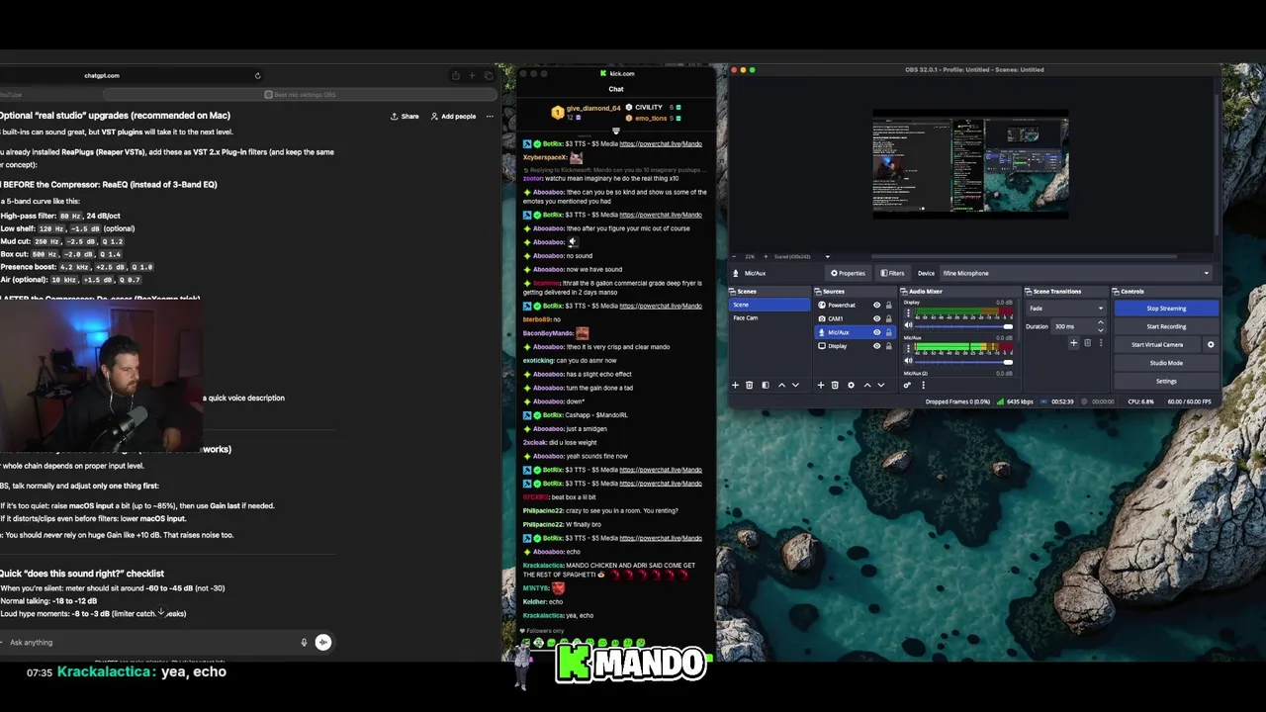Start voice mode button in ChatGPT
This screenshot has width=1266, height=712.
coord(323,642)
